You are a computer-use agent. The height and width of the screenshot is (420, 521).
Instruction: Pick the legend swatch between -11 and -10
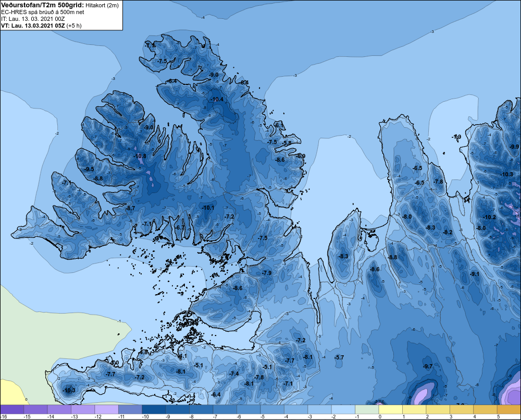130,409
